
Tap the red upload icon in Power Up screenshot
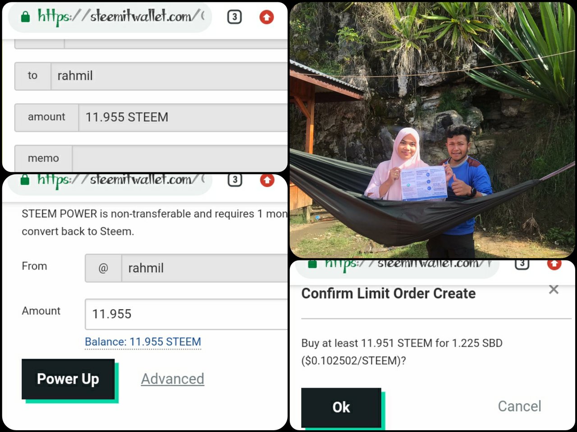coord(267,180)
